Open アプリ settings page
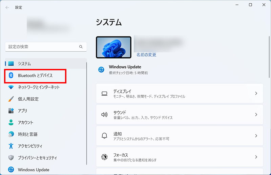 (46, 111)
